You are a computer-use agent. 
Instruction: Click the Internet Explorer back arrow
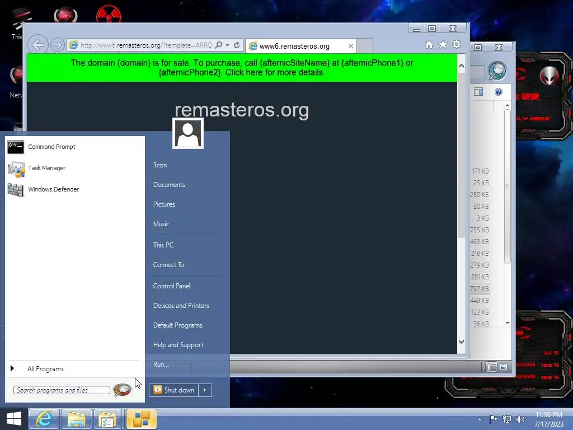click(38, 45)
